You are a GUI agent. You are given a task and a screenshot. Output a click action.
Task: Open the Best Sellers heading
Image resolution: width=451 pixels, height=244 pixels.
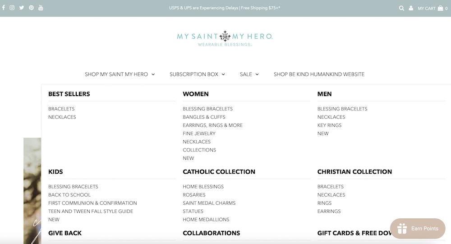pos(69,94)
